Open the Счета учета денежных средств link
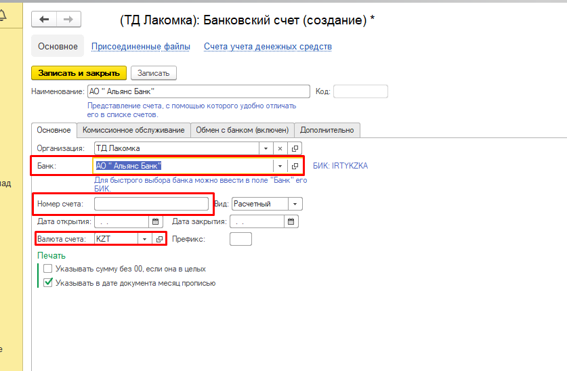Viewport: 567px width, 371px height. tap(268, 46)
